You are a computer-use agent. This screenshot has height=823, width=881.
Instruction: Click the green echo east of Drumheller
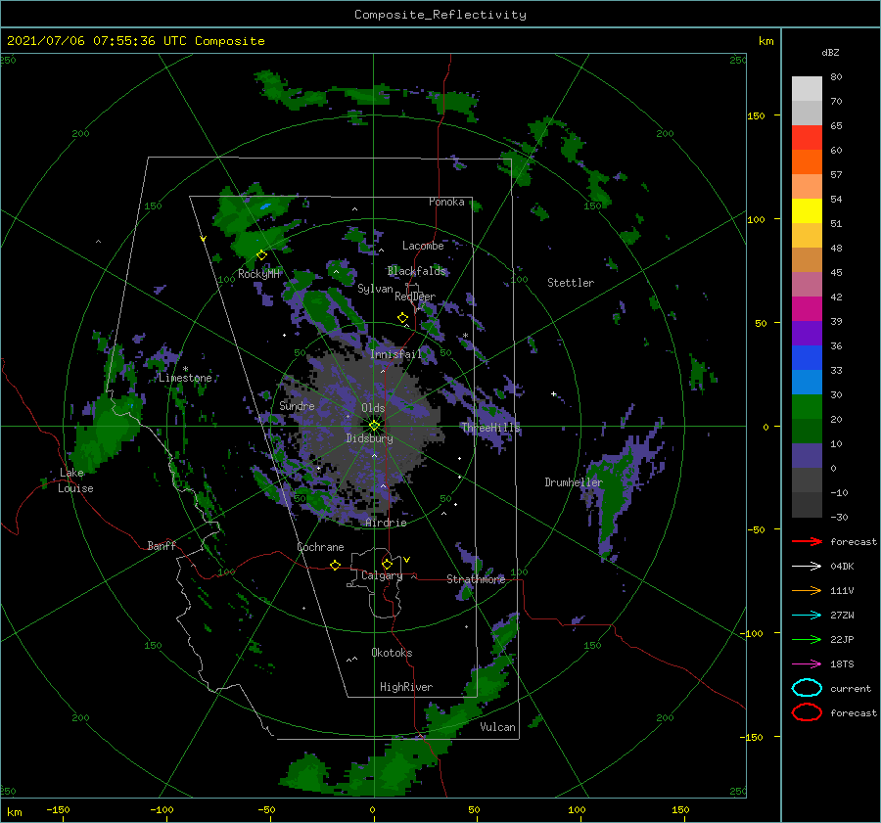click(611, 500)
